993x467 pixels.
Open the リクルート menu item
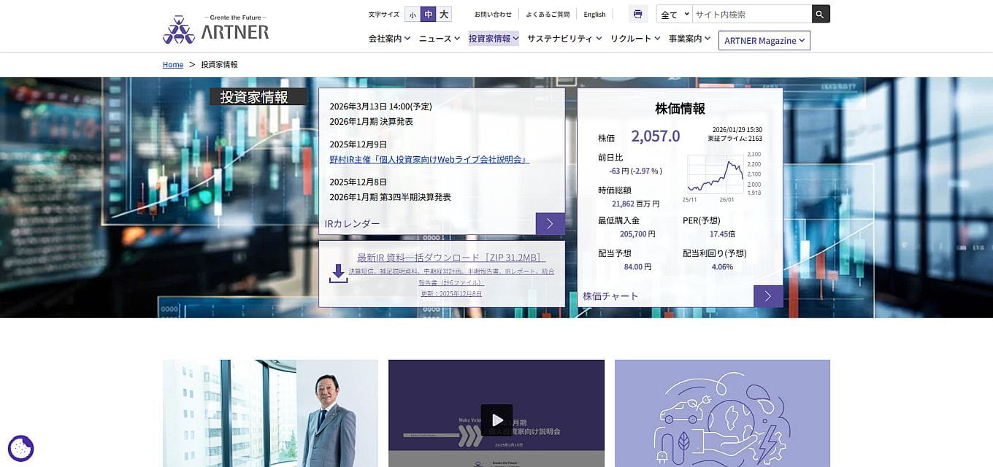pos(634,39)
